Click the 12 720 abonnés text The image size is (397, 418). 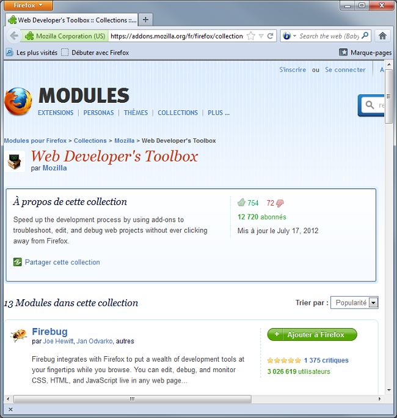(x=262, y=217)
